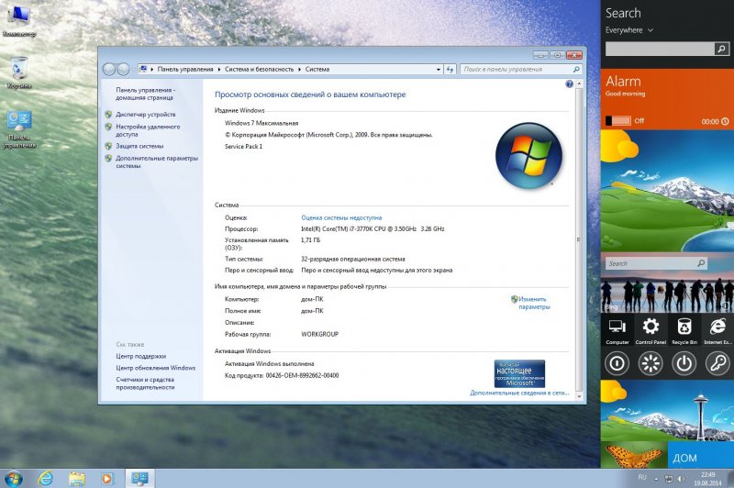This screenshot has height=488, width=734.
Task: Open the Control Panel gear tile
Action: 651,329
